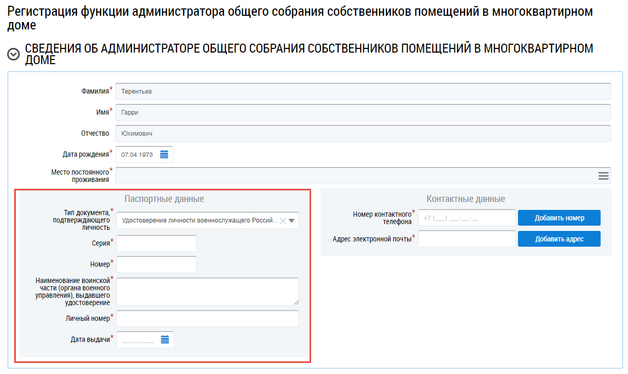
Task: Open the issue date calendar picker
Action: point(165,340)
